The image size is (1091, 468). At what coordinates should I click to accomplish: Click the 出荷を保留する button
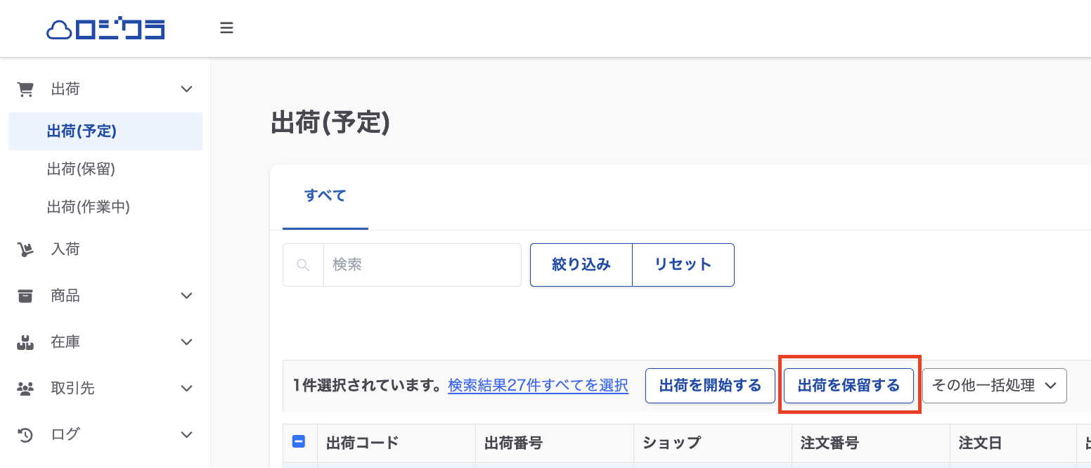(848, 386)
